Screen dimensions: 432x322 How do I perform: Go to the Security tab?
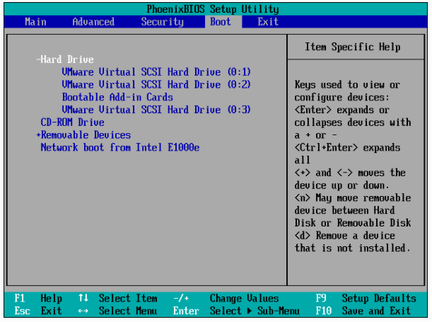coord(163,22)
